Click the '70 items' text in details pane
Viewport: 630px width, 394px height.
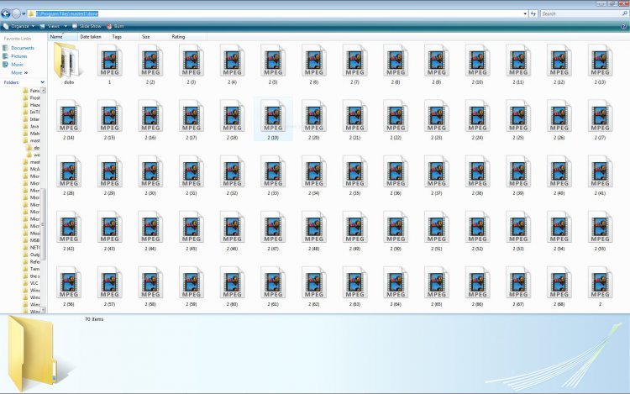[x=94, y=319]
